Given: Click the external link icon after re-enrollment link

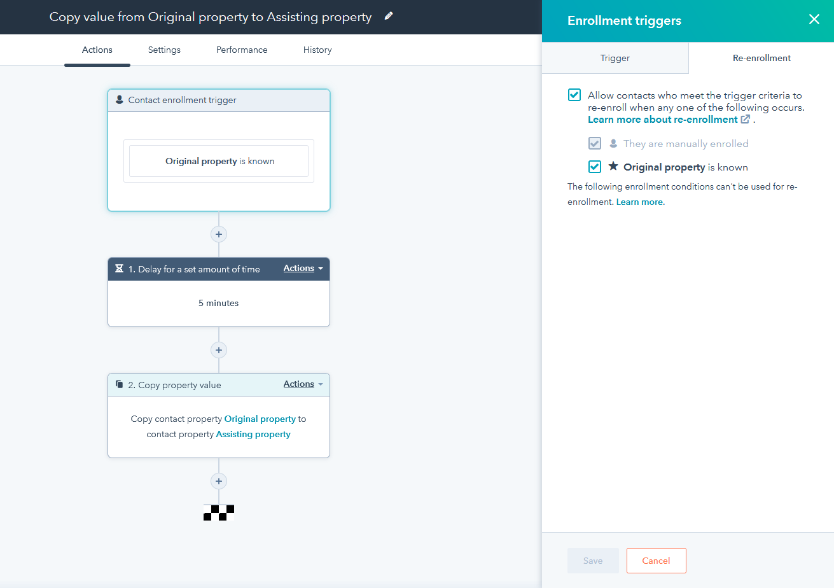Looking at the screenshot, I should (x=744, y=119).
